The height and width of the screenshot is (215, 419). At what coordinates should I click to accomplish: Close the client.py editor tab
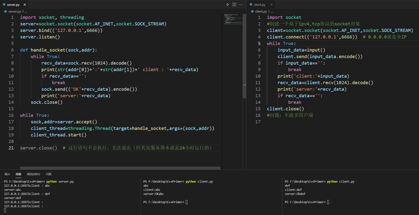pos(271,5)
